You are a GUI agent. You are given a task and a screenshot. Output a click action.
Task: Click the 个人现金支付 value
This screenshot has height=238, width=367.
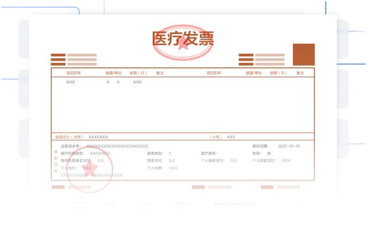[286, 161]
